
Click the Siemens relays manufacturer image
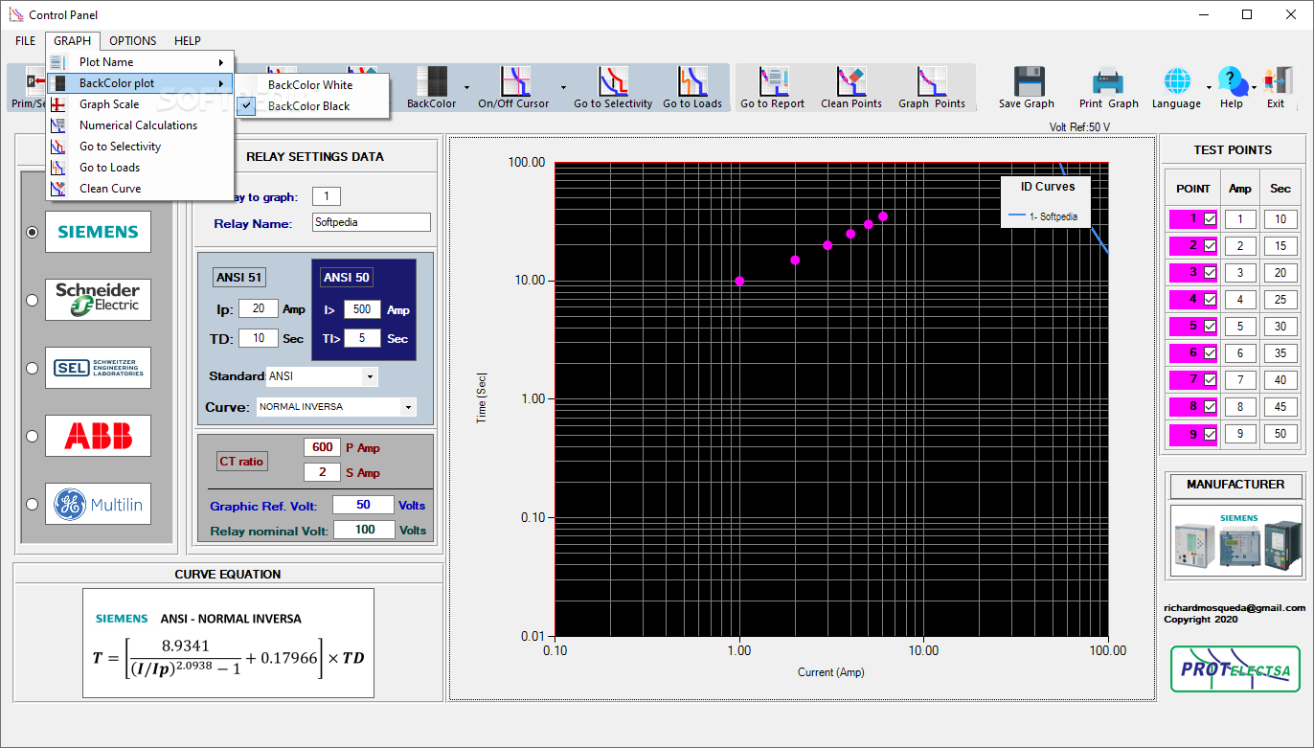pyautogui.click(x=1236, y=541)
